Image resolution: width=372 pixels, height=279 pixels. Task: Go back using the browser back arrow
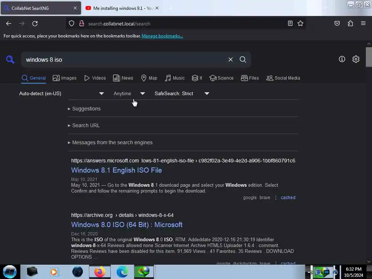[9, 24]
